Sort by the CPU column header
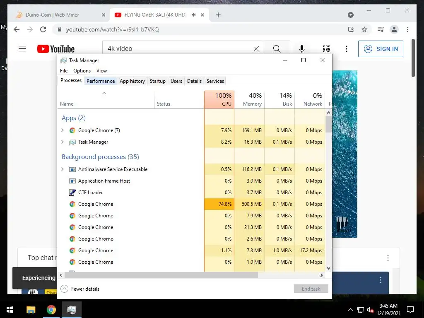This screenshot has height=318, width=424. (x=219, y=99)
